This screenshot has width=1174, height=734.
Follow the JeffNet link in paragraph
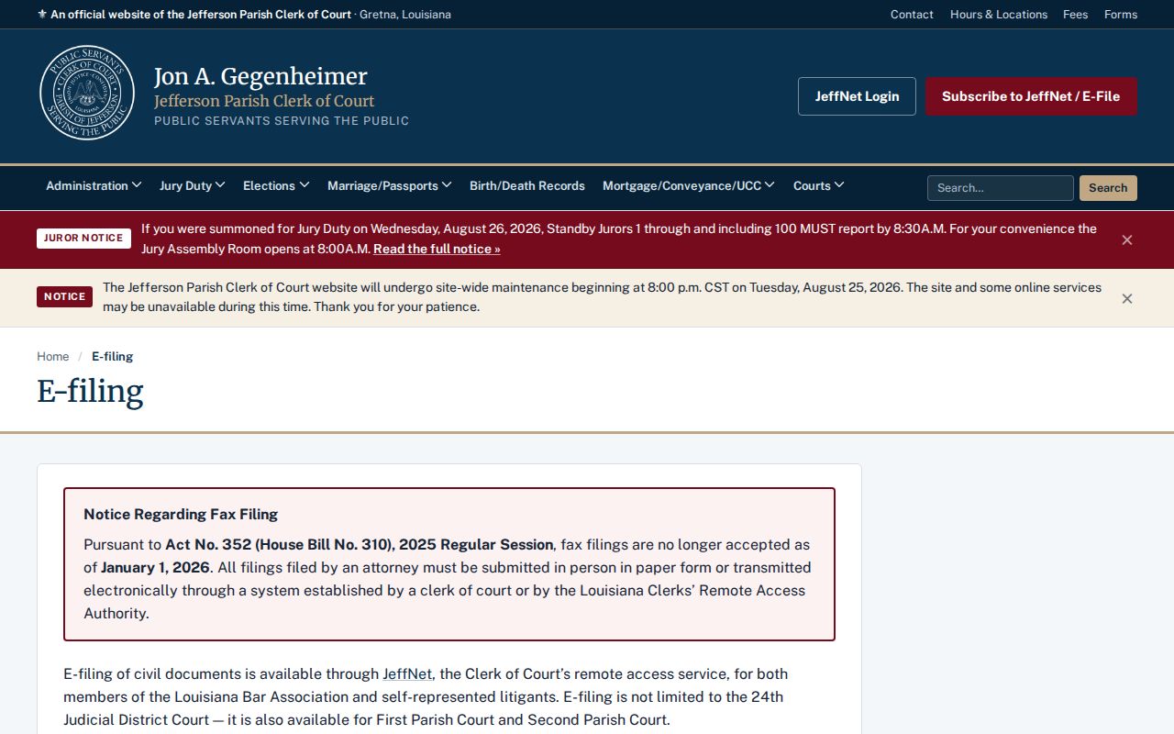click(407, 674)
